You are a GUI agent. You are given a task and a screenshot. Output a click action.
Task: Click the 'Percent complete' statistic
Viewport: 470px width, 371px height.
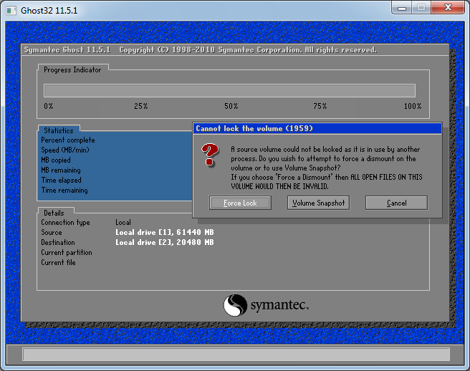pos(68,140)
